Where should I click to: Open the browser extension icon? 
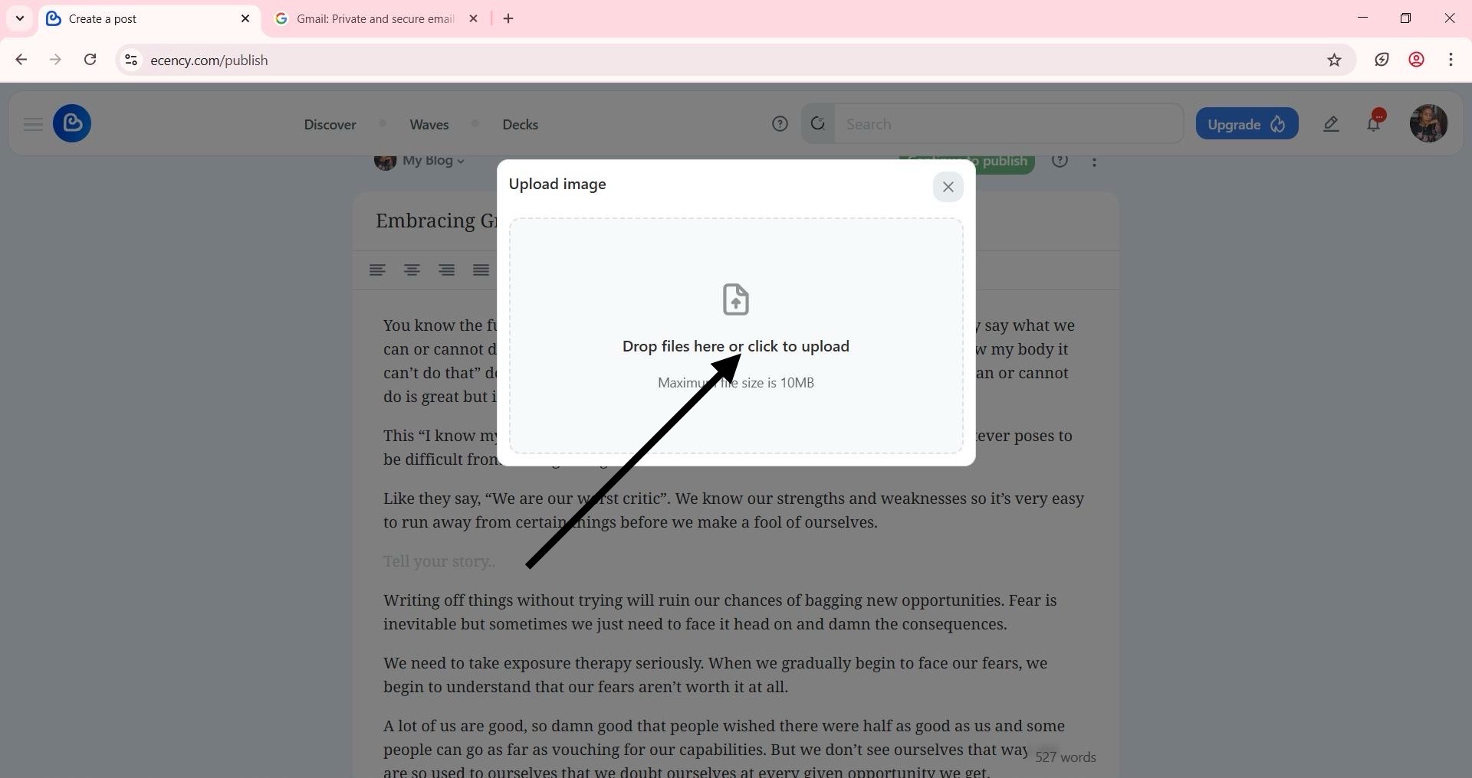click(1382, 60)
